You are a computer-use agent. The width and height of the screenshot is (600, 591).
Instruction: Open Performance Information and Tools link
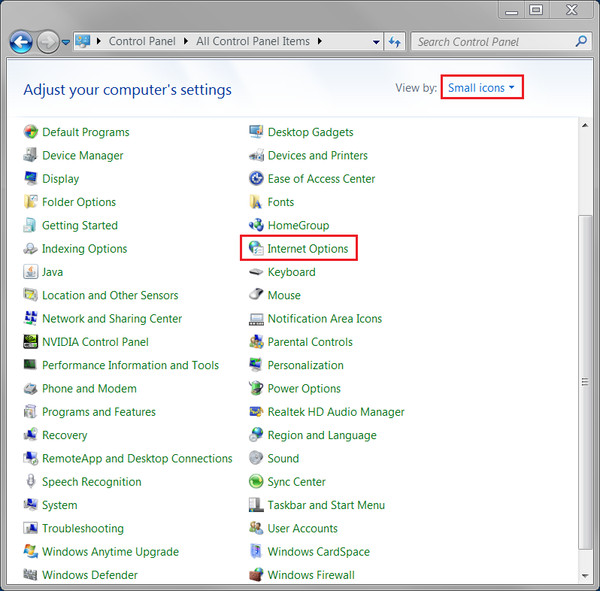click(x=131, y=365)
